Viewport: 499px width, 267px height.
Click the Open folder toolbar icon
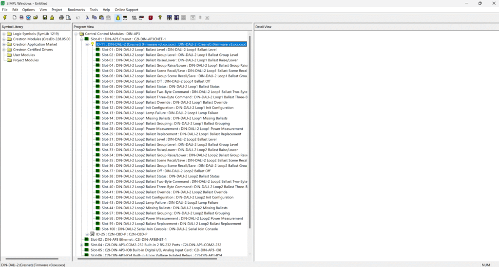[36, 18]
